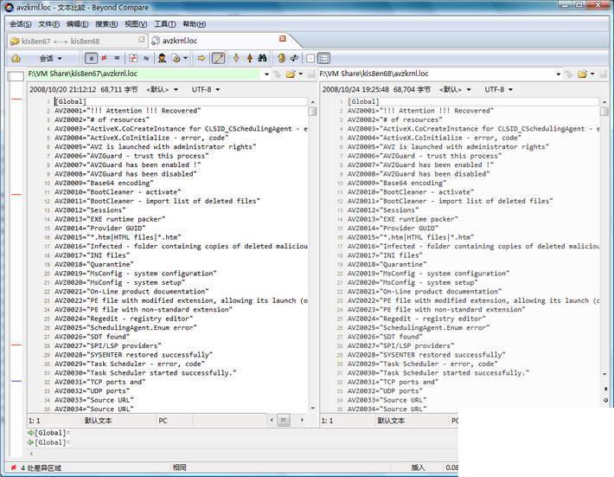
Task: Open 搜索(R) menu
Action: click(106, 24)
